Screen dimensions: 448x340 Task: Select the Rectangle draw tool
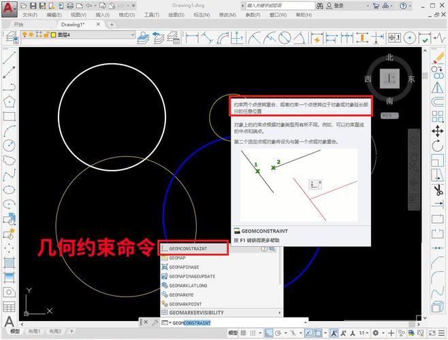(x=9, y=116)
